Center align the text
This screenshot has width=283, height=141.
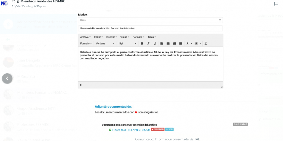(168, 43)
